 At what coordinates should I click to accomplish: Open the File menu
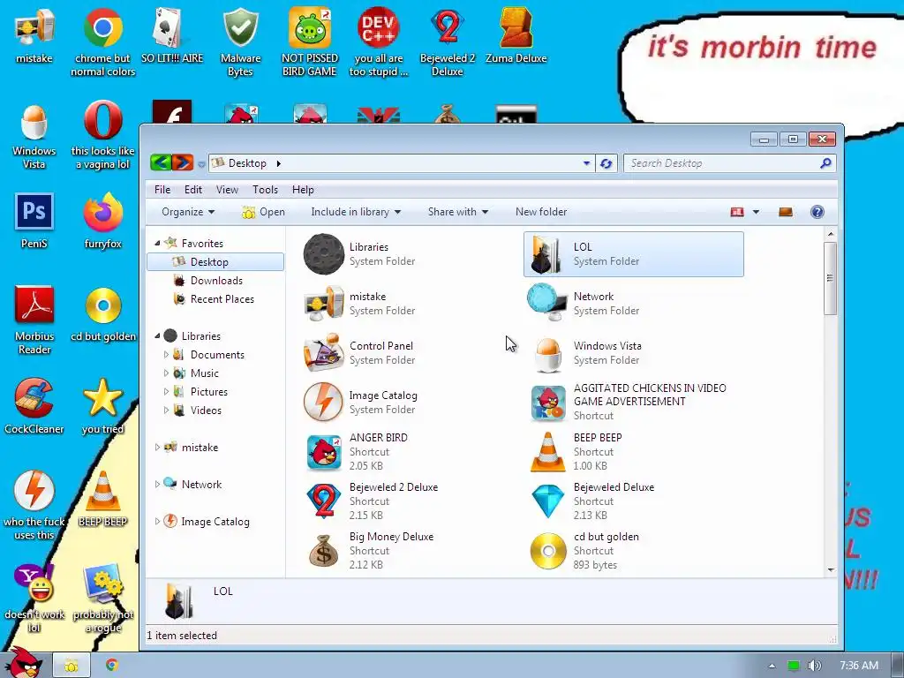(162, 190)
